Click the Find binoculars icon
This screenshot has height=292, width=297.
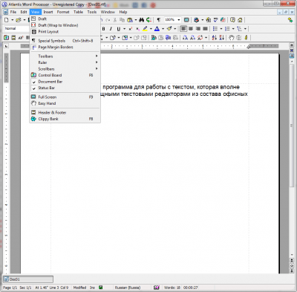(142, 20)
